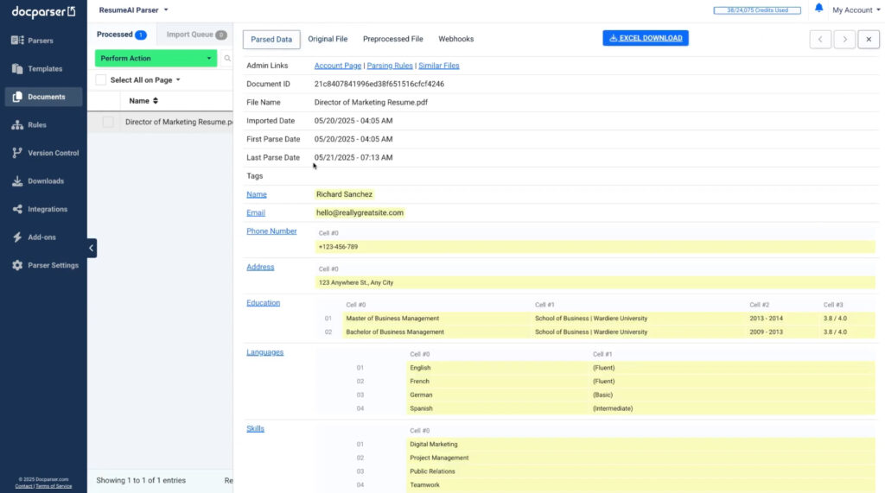Viewport: 885px width, 493px height.
Task: Click the Languages field link
Action: tap(264, 352)
